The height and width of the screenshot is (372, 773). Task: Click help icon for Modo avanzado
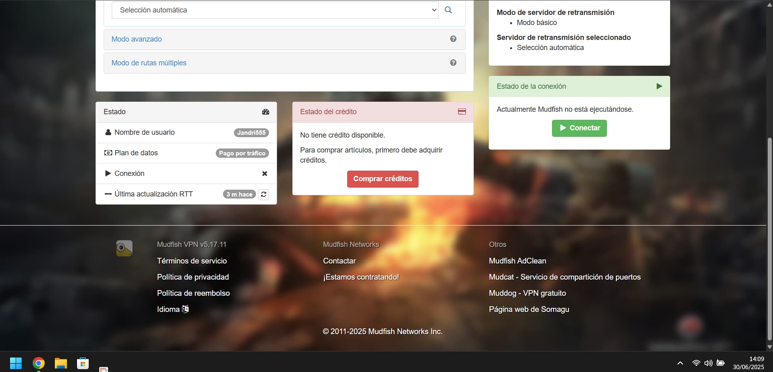[x=453, y=39]
